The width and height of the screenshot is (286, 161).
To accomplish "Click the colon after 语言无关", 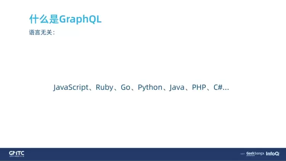I will [54, 33].
